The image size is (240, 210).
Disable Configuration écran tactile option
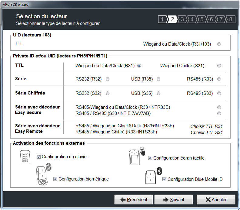click(150, 158)
